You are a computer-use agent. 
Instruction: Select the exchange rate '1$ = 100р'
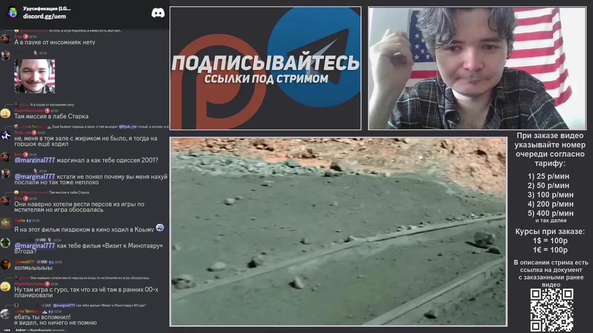pyautogui.click(x=550, y=241)
